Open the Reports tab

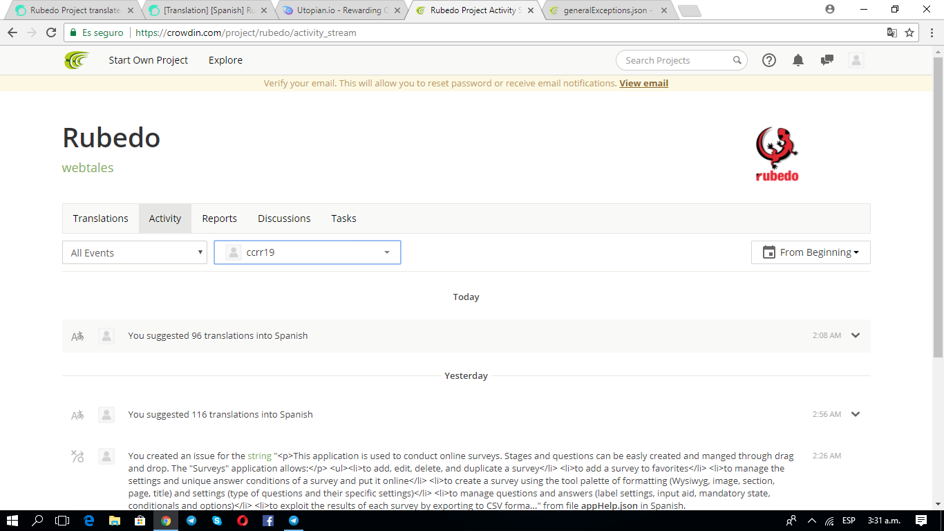click(x=220, y=218)
